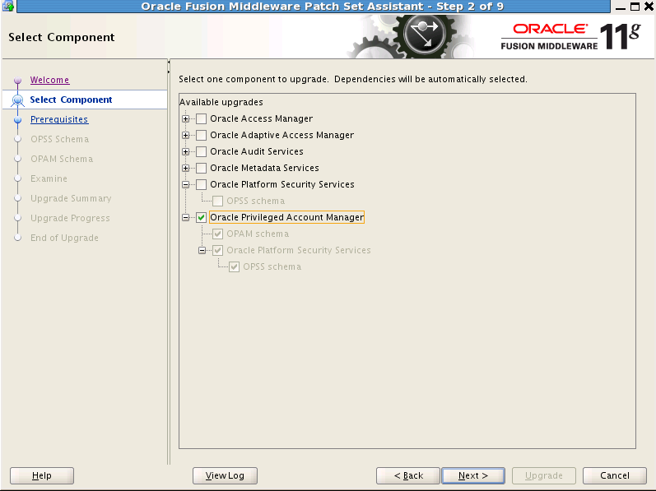Click the disabled OPAM schema checkbox
This screenshot has width=656, height=491.
[217, 234]
